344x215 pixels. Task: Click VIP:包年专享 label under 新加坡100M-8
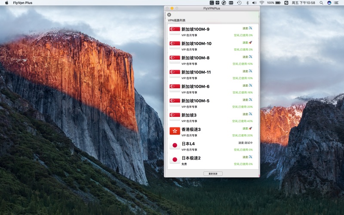coord(189,64)
